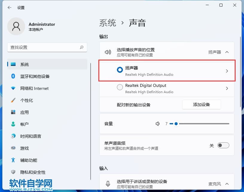Click the Apps icon in sidebar
The image size is (244, 192).
(x=13, y=112)
